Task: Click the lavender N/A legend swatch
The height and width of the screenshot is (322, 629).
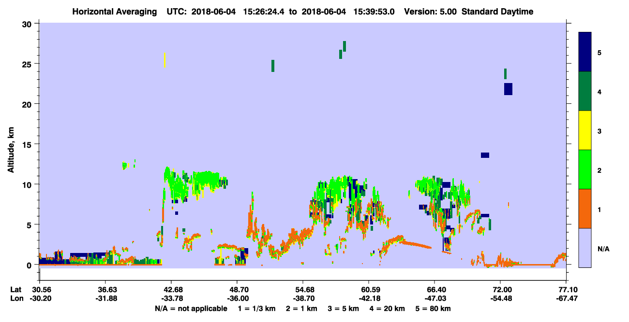Action: point(585,248)
